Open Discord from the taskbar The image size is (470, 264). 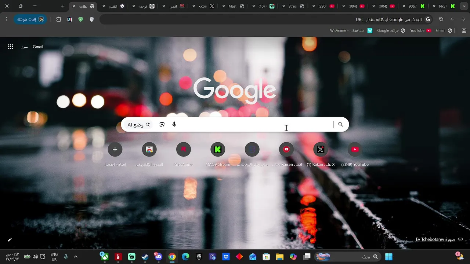(159, 257)
